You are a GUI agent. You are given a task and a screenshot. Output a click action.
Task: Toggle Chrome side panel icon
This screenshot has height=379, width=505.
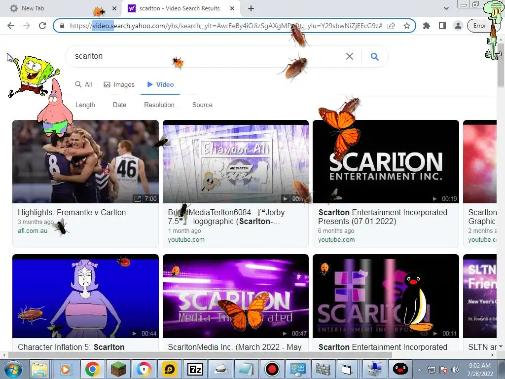click(x=442, y=26)
